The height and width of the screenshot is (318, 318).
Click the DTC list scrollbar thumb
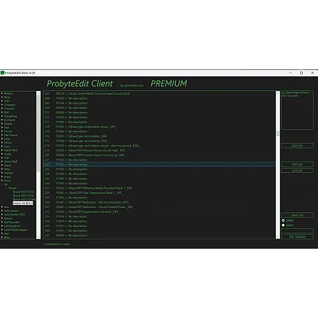click(278, 134)
